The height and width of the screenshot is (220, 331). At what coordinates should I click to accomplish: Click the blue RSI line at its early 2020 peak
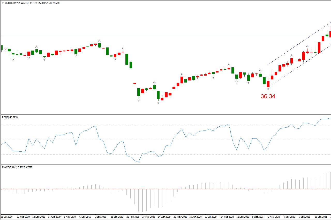tap(96, 126)
